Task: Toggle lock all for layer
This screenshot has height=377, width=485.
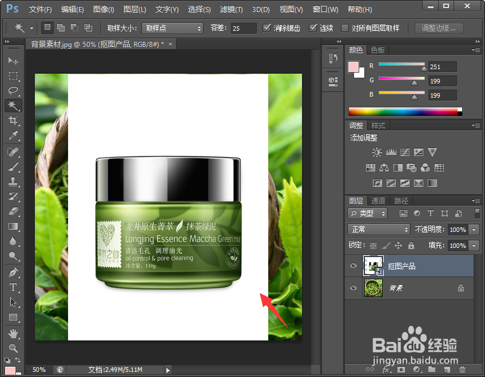Action: (411, 246)
